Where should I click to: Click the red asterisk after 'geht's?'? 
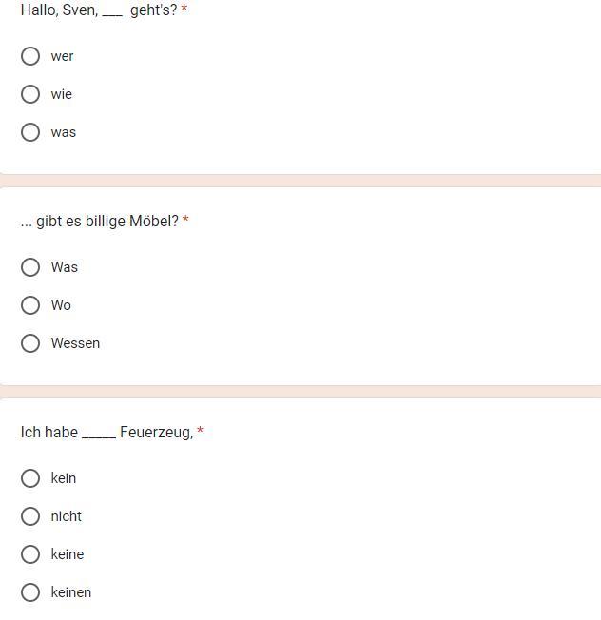[x=184, y=10]
